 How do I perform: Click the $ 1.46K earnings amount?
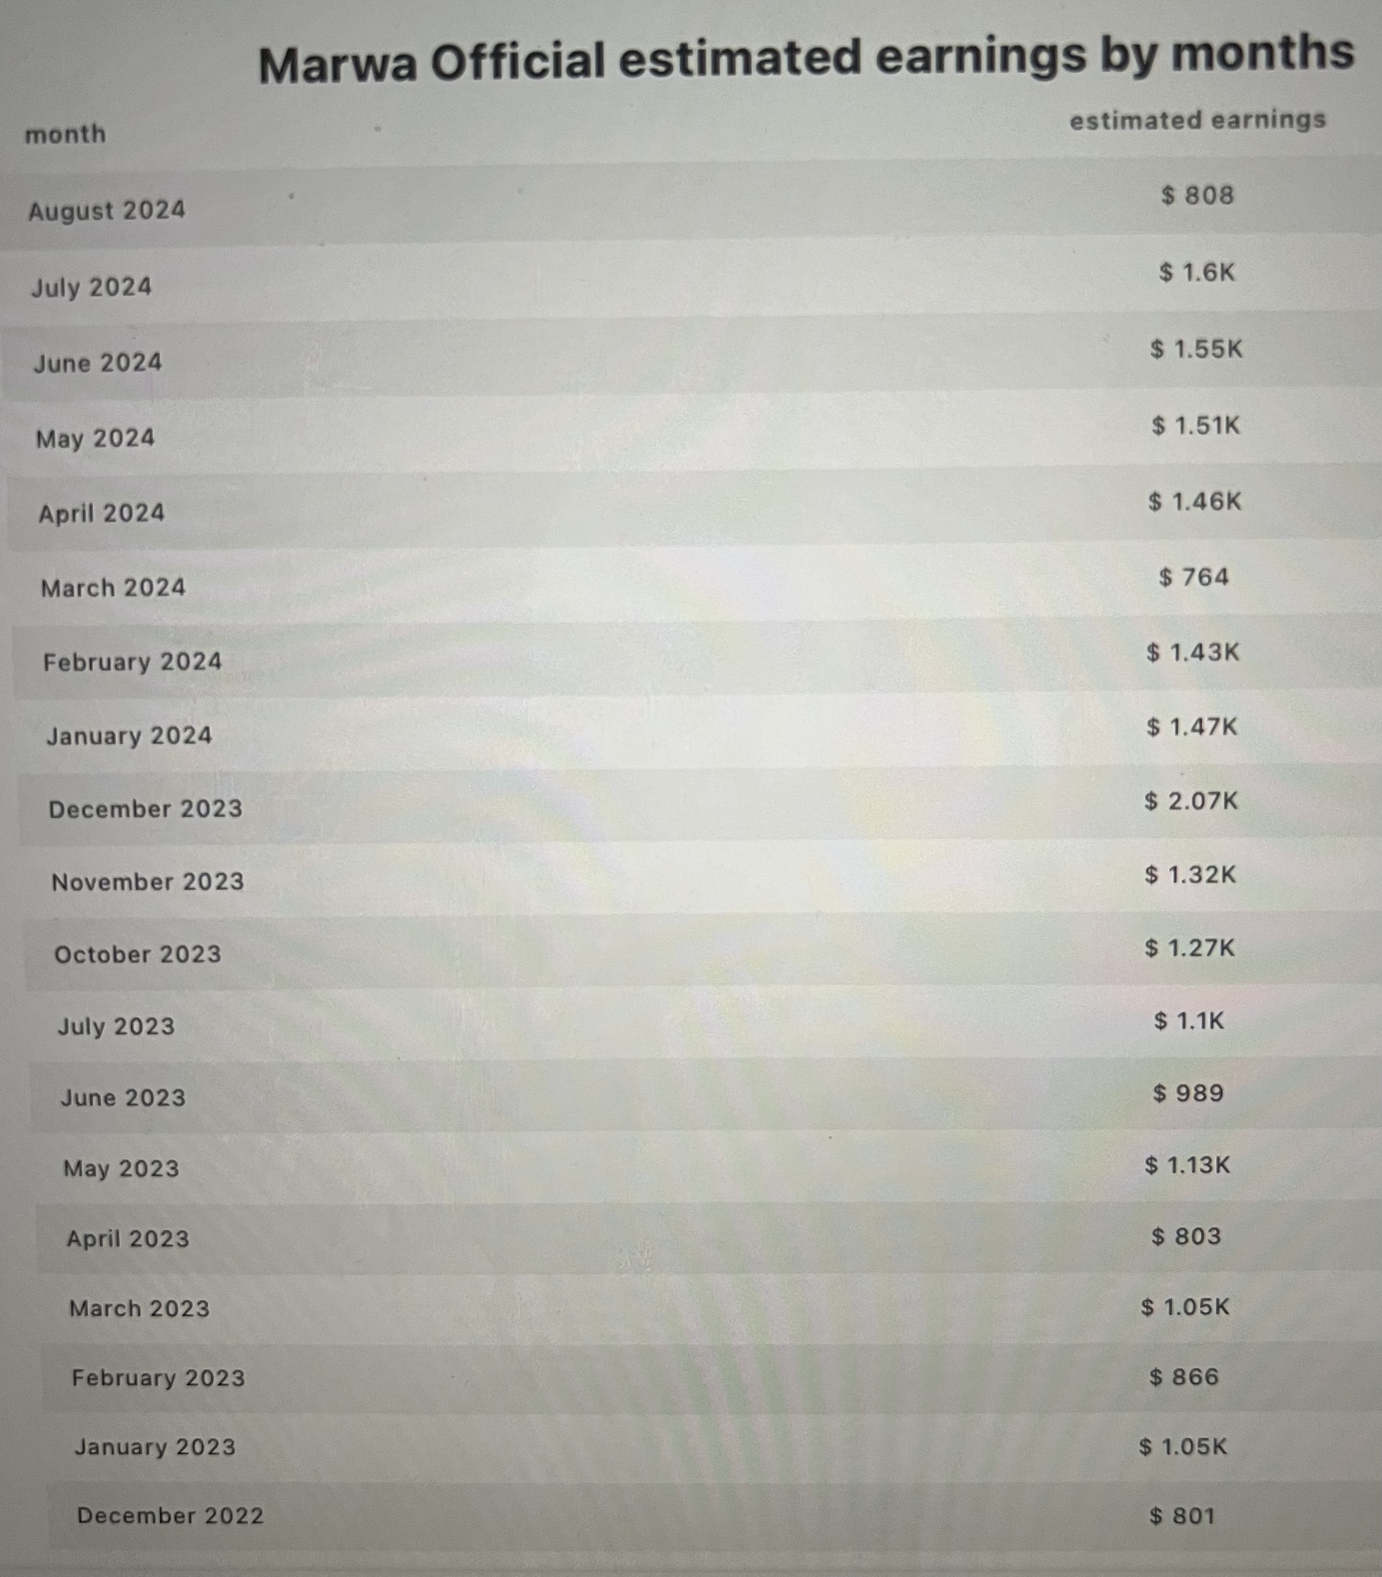[1194, 502]
